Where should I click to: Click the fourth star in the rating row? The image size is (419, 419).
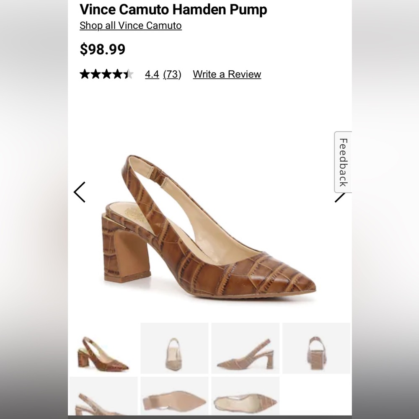(x=116, y=74)
